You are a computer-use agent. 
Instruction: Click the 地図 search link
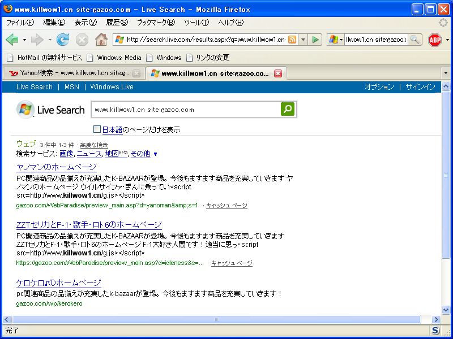tap(112, 154)
